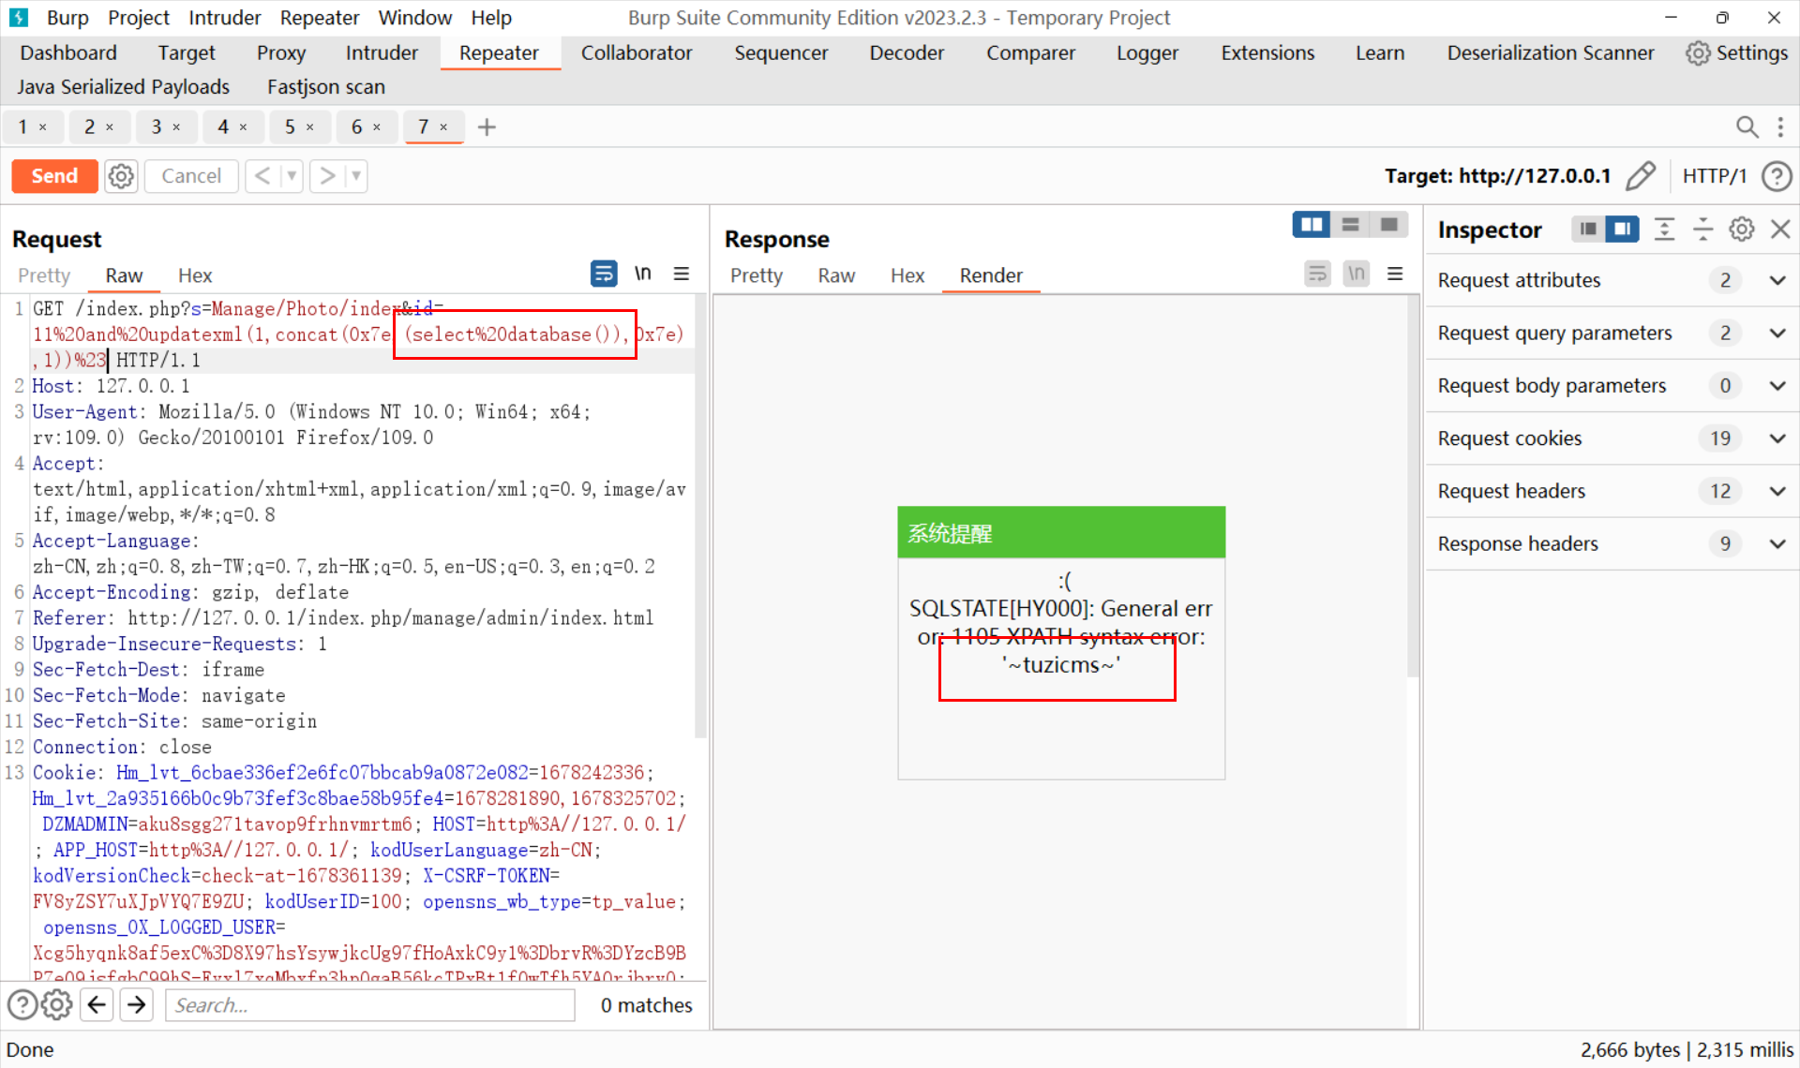Open the Repeater menu in menu bar

[320, 17]
